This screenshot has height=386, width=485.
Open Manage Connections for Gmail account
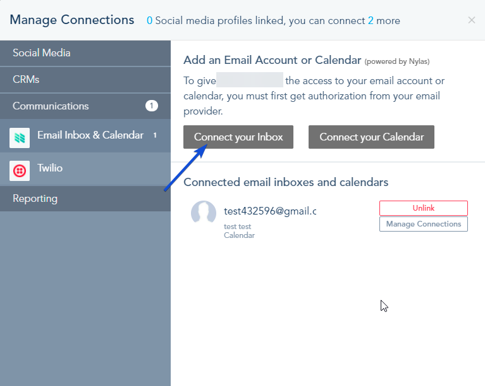(x=424, y=224)
